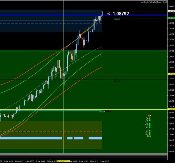Click the '6 Mar 07:35' time label

[30, 161]
